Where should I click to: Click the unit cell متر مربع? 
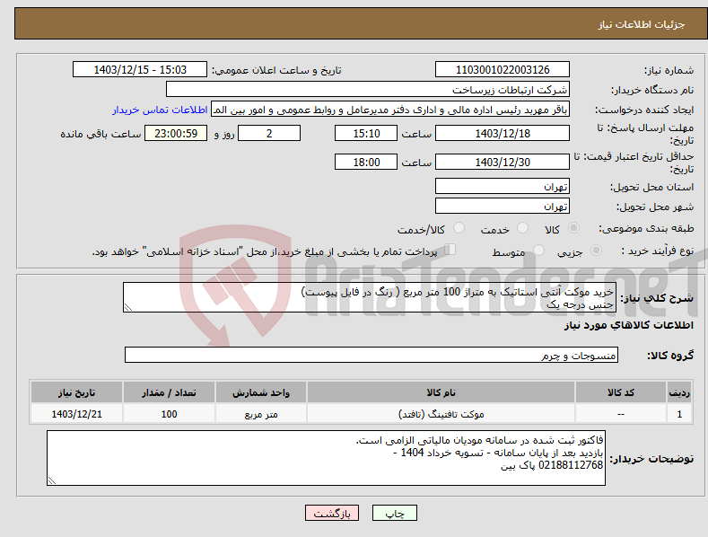(261, 414)
